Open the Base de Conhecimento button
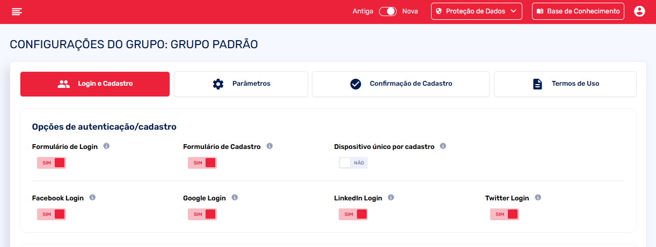The width and height of the screenshot is (656, 247). pyautogui.click(x=578, y=11)
